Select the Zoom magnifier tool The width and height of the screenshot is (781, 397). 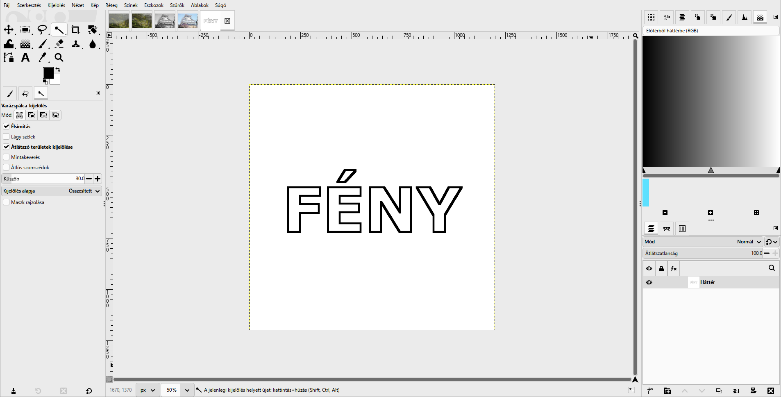coord(59,58)
